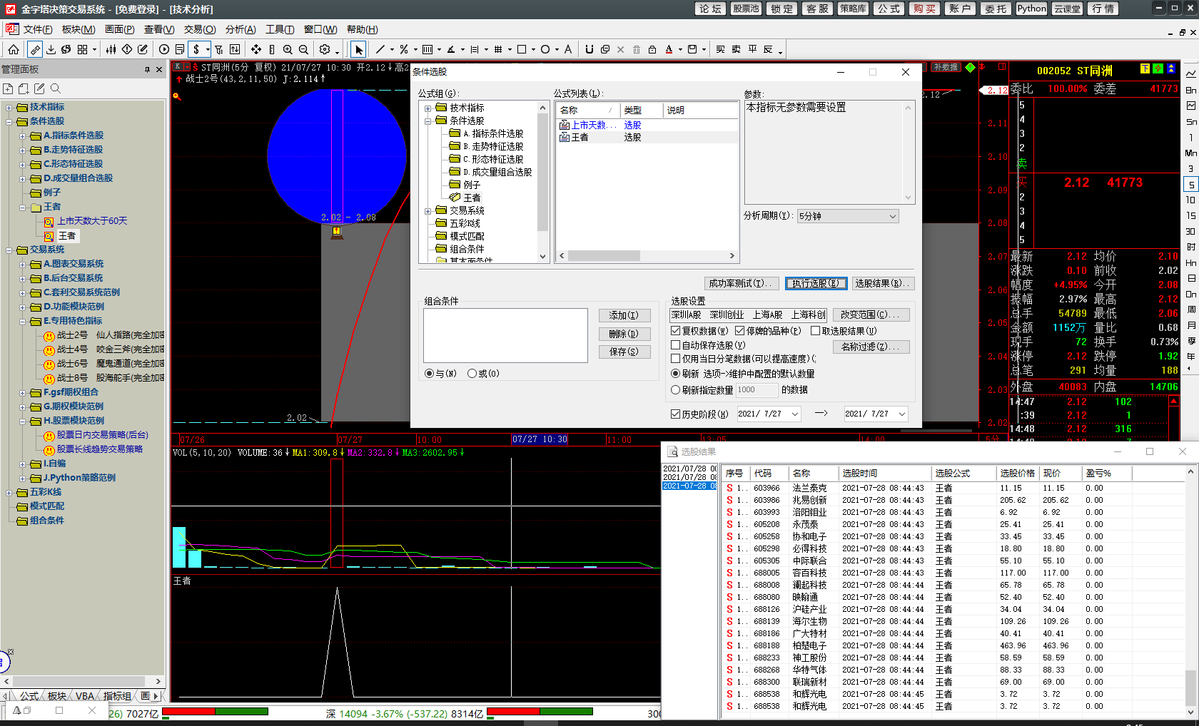1199x726 pixels.
Task: Open the 分析(A) menu
Action: tap(241, 29)
